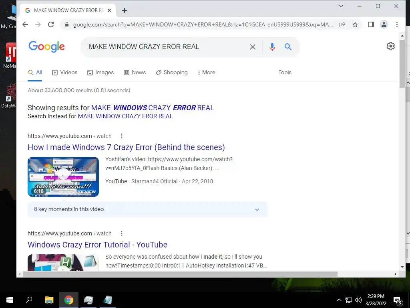Open the Chrome profile avatar
This screenshot has height=308, width=410.
click(384, 24)
